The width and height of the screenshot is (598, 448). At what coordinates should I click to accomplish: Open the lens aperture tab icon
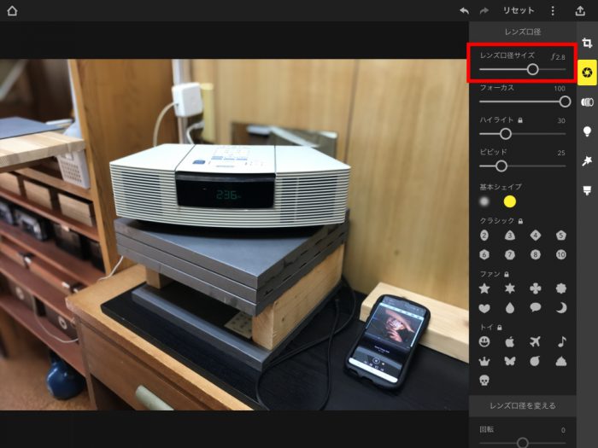[x=587, y=73]
